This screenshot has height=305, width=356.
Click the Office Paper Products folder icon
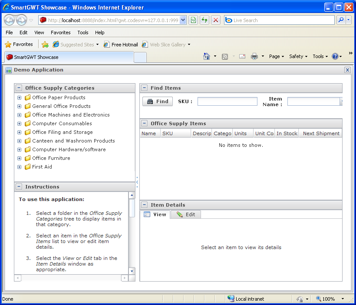click(27, 97)
